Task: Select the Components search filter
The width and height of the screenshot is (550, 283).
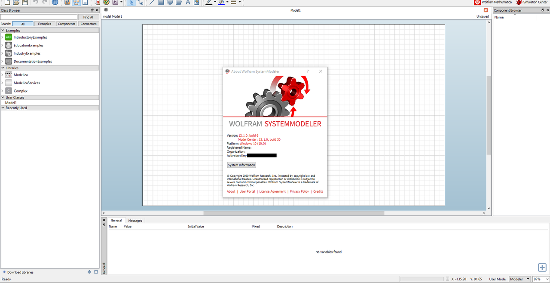Action: point(67,24)
